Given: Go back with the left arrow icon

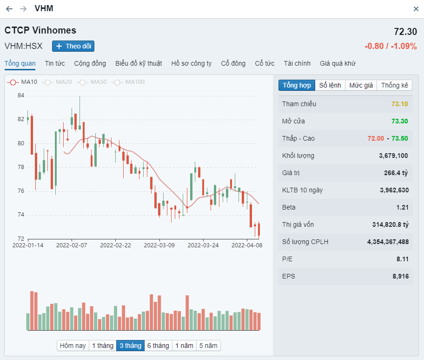Looking at the screenshot, I should pos(9,9).
